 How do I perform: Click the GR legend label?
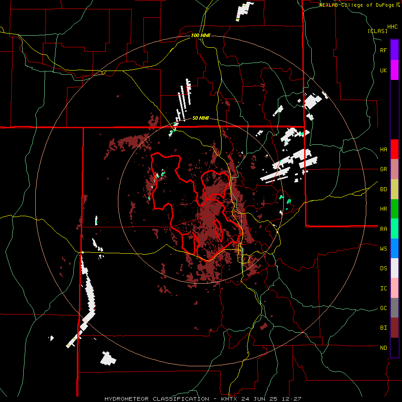pyautogui.click(x=384, y=169)
